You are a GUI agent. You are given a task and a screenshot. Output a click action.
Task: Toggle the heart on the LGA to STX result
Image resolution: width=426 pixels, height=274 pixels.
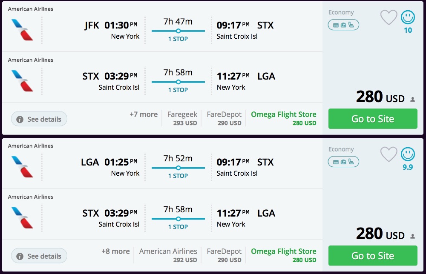[x=389, y=155]
